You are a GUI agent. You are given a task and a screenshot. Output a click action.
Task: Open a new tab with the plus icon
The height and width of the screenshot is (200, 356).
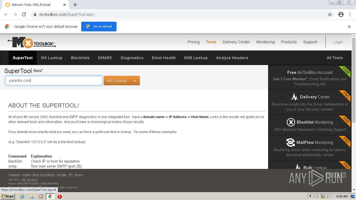(75, 5)
